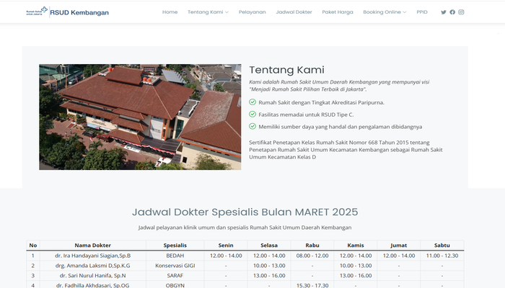Screen dimensions: 505x288
Task: Click the RSUD Kembangan logo
Action: (68, 12)
